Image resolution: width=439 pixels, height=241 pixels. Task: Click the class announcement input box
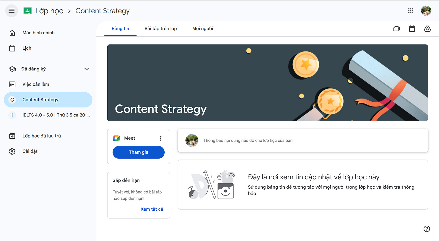point(303,141)
